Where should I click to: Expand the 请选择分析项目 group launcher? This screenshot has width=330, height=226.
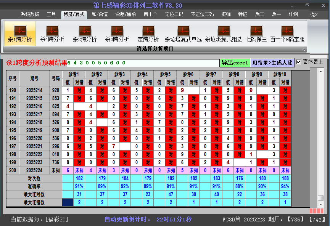(x=304, y=49)
